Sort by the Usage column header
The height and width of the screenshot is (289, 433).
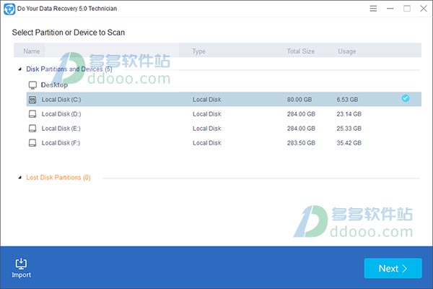pyautogui.click(x=347, y=51)
